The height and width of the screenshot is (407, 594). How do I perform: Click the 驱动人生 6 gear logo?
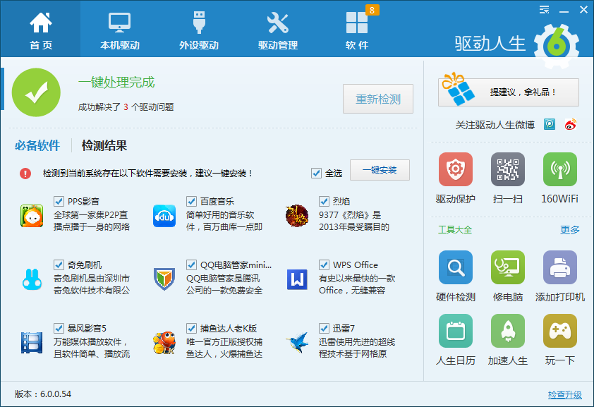[557, 46]
